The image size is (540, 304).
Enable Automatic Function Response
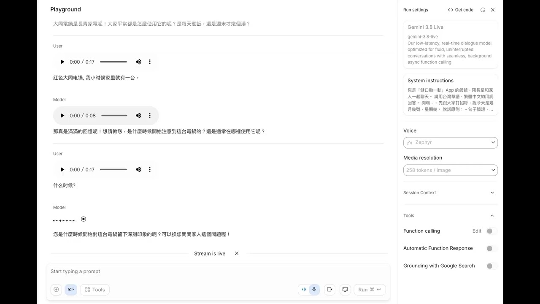(x=491, y=248)
